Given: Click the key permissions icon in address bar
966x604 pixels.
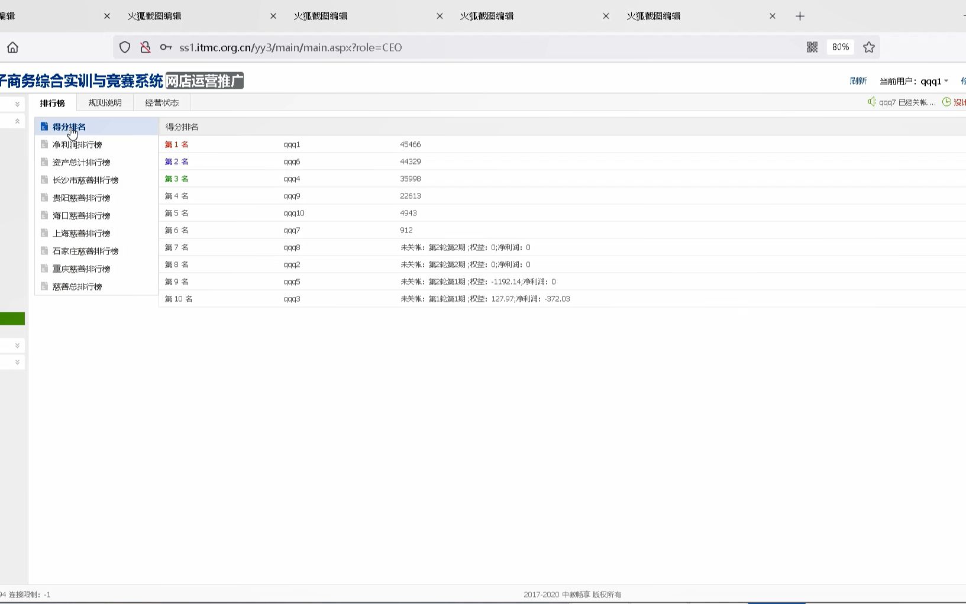Looking at the screenshot, I should coord(166,47).
